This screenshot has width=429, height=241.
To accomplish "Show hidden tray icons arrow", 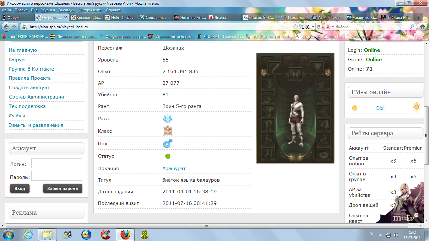I will tap(380, 235).
